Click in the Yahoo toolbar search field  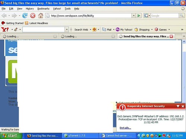click(x=44, y=30)
